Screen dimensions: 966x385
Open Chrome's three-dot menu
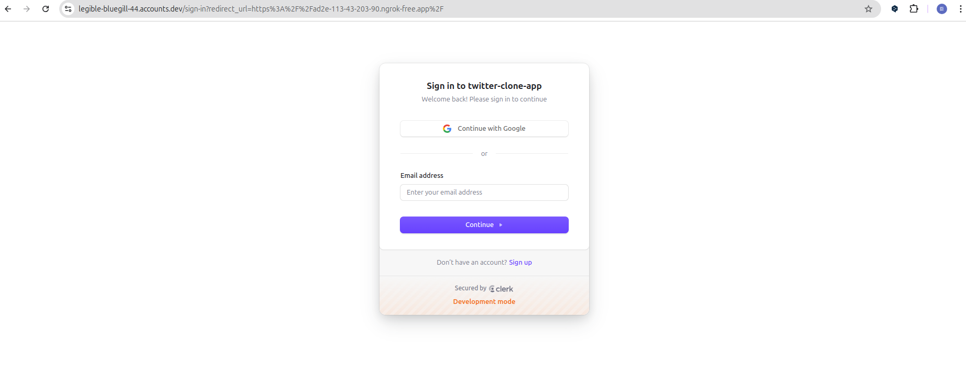click(x=961, y=9)
